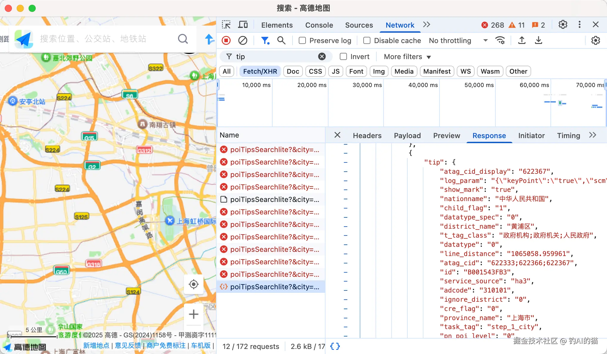Click the export HAR download icon

point(539,40)
